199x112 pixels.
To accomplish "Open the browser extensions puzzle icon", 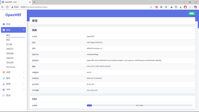I will pos(166,7).
